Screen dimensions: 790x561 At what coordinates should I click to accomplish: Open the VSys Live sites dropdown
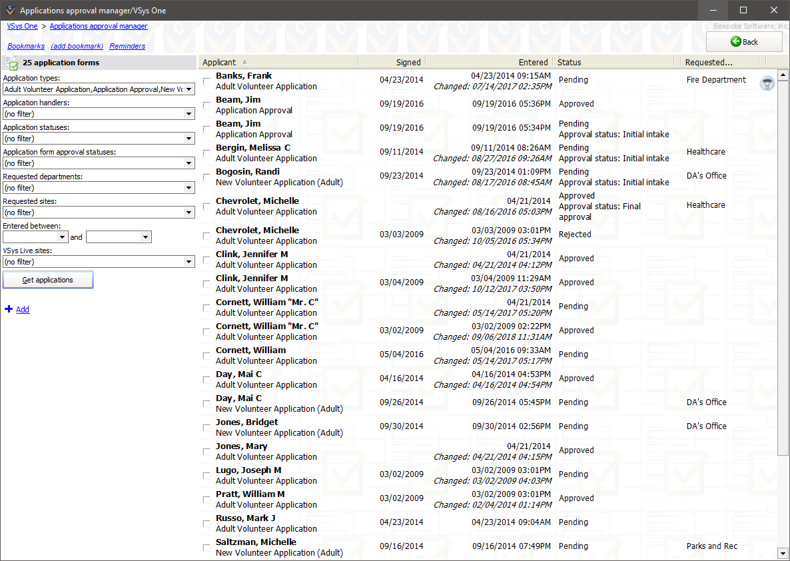(x=190, y=262)
